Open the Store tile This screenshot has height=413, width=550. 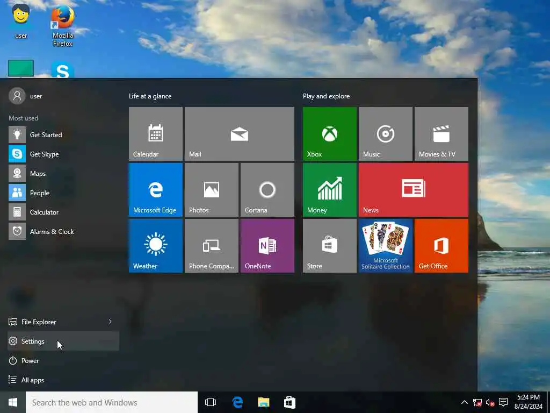329,246
